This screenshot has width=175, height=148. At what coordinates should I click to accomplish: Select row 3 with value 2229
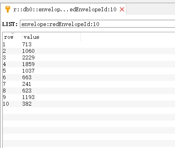tap(89, 57)
